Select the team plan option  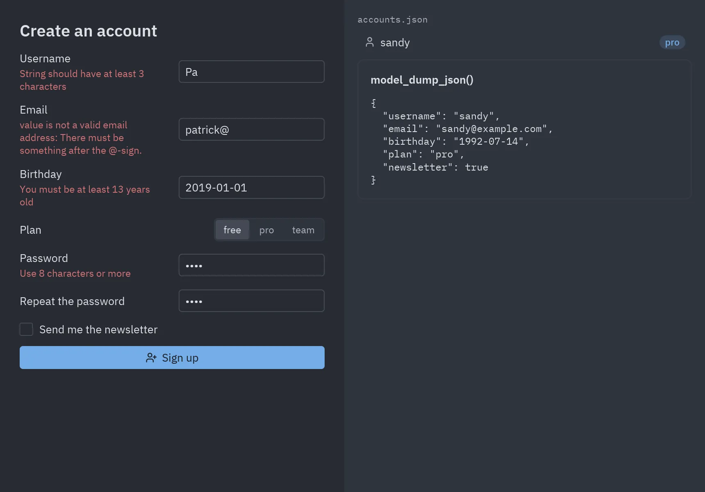pyautogui.click(x=303, y=230)
